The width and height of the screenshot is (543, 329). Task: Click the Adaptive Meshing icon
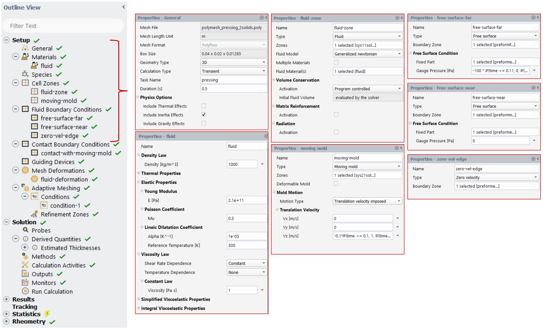[x=25, y=188]
